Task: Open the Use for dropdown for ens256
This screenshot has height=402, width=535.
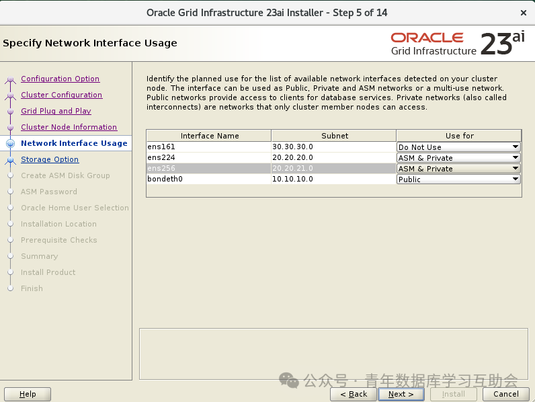Action: (458, 169)
